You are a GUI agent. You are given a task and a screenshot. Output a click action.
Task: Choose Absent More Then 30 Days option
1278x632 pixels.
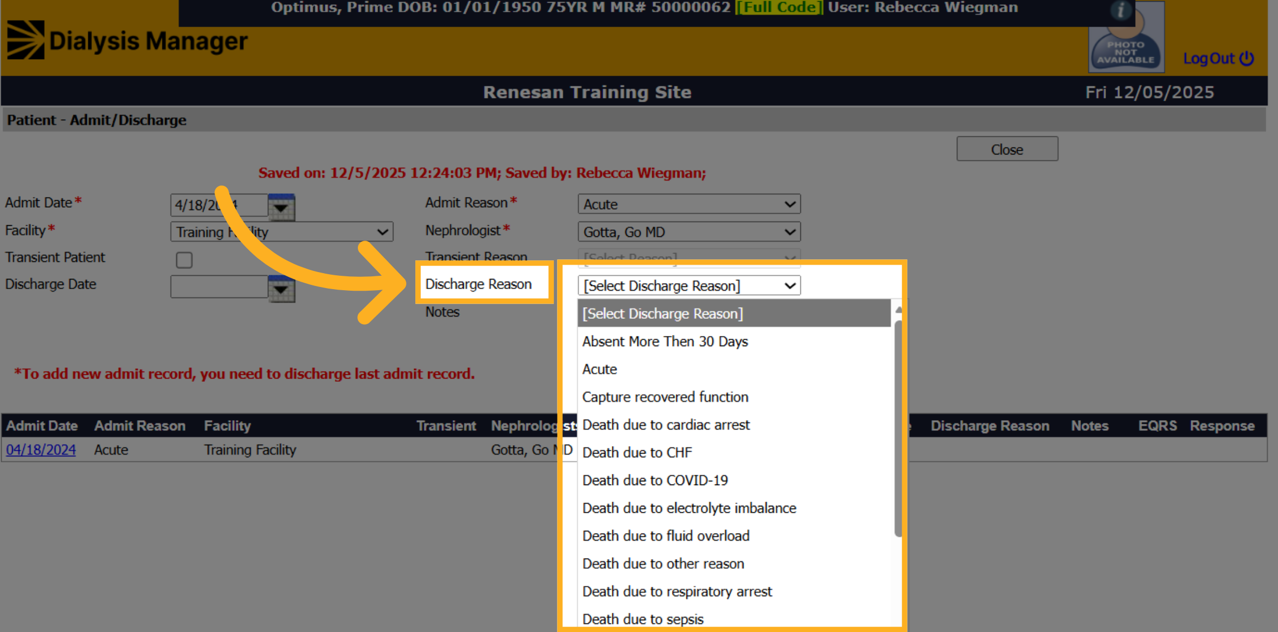coord(734,341)
